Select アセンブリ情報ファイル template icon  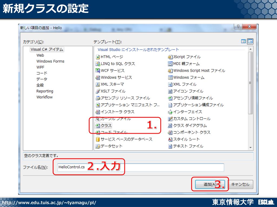point(170,98)
